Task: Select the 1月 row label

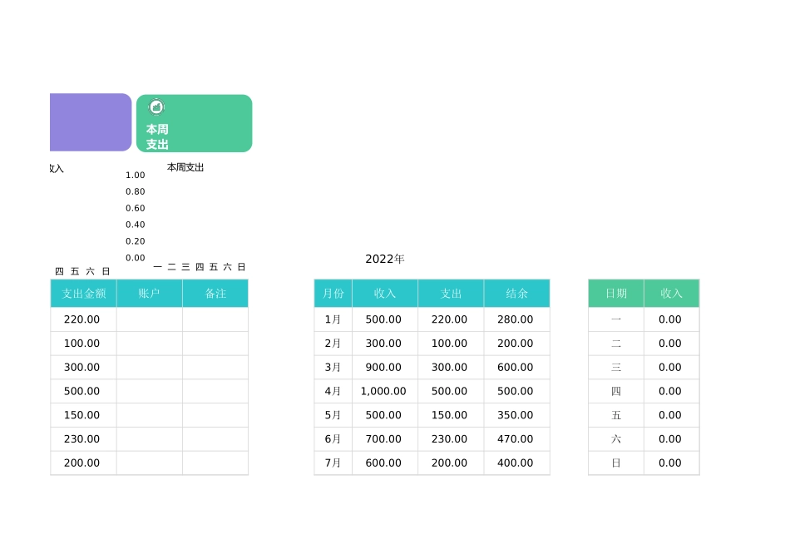Action: click(333, 319)
